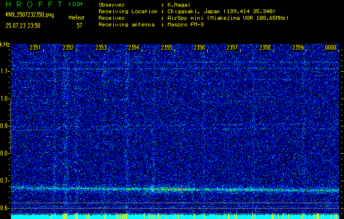The image size is (344, 219).
Task: Click the meteor count label
Action: pos(77,18)
